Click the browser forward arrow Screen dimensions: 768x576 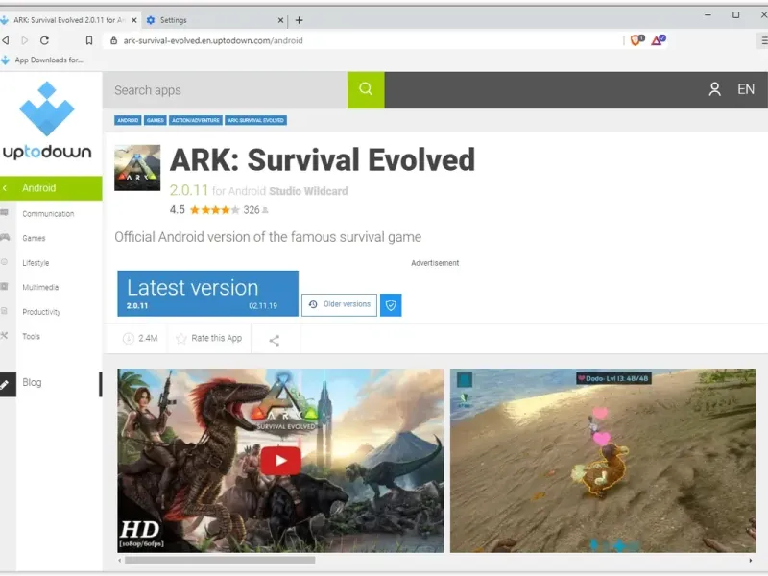(25, 40)
